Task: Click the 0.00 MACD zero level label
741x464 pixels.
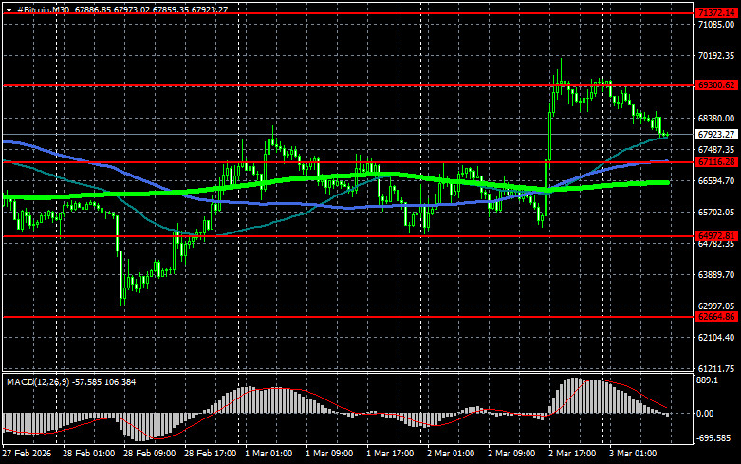Action: click(x=705, y=414)
